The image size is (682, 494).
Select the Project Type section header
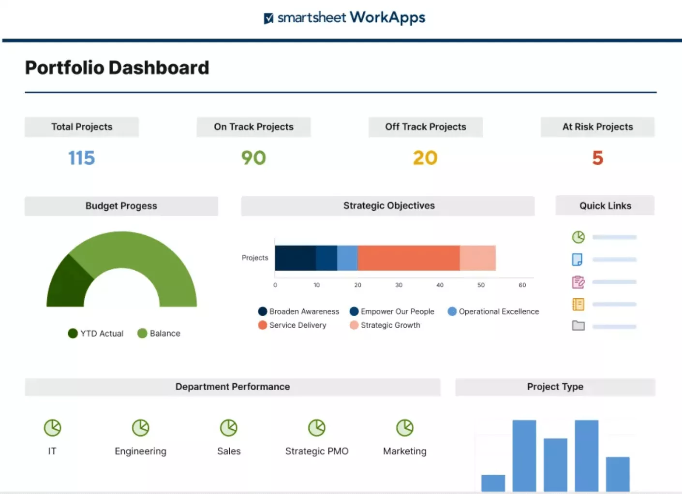coord(555,387)
